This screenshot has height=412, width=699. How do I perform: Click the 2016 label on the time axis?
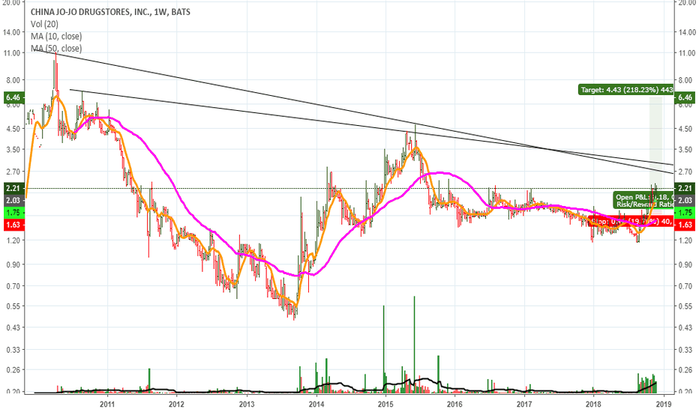(454, 405)
